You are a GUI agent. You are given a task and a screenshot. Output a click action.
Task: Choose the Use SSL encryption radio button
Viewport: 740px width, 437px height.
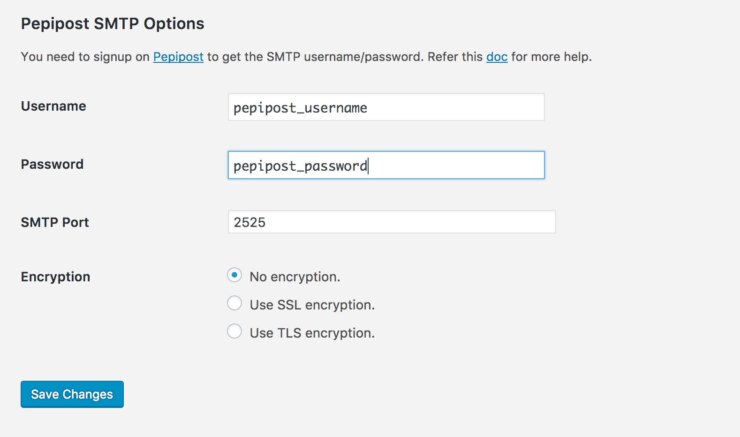click(234, 303)
